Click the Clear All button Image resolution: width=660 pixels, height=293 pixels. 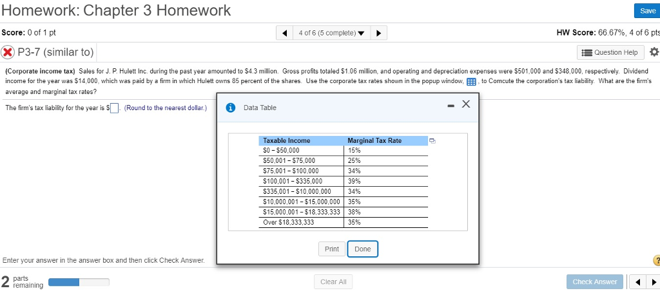(333, 281)
